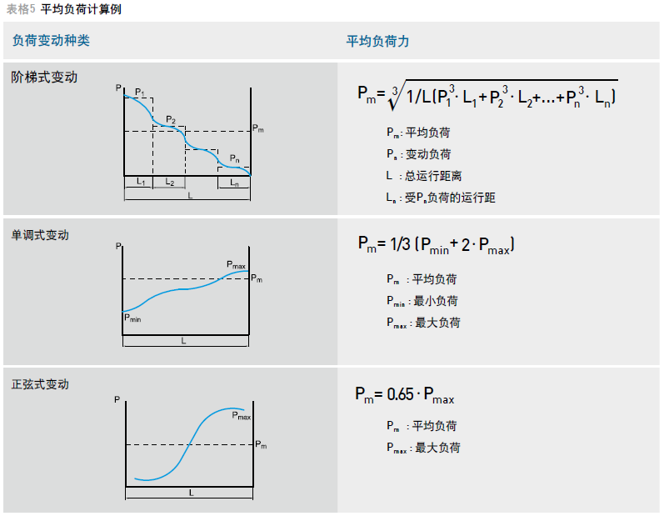Click the "单调式变动" row label
This screenshot has height=516, width=664.
[40, 235]
